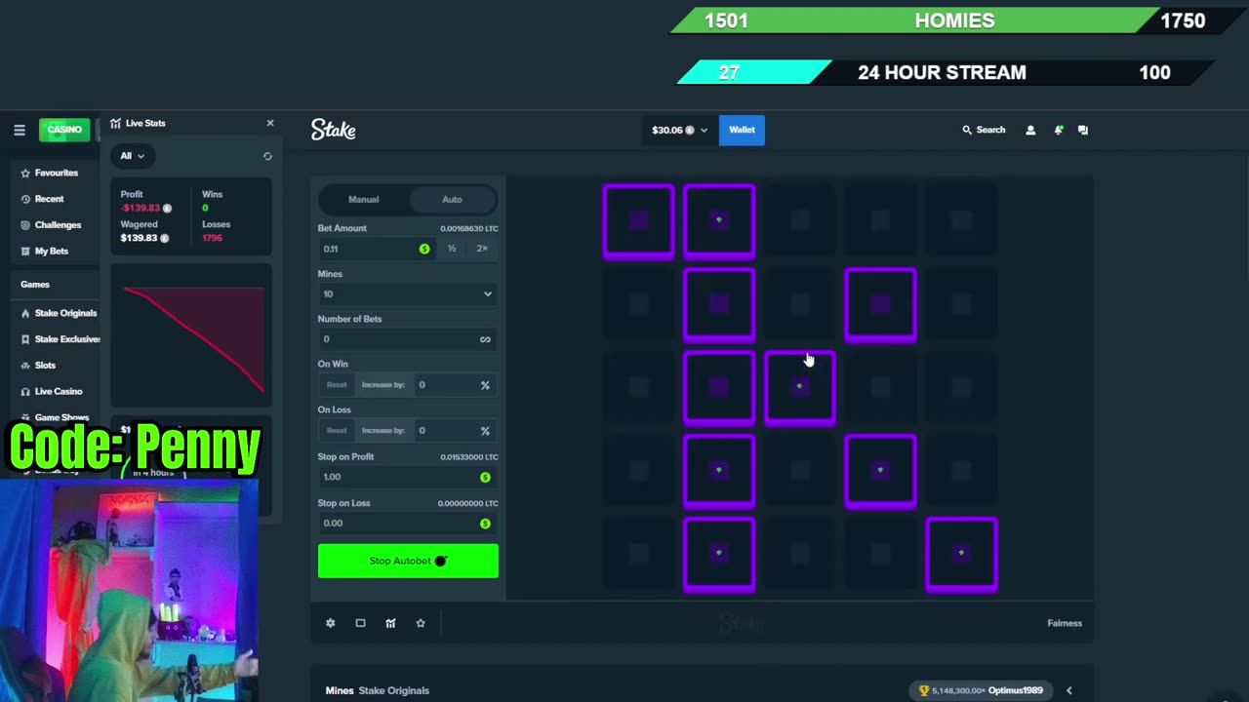1249x702 pixels.
Task: Click the Live Casino headset icon
Action: pyautogui.click(x=25, y=392)
